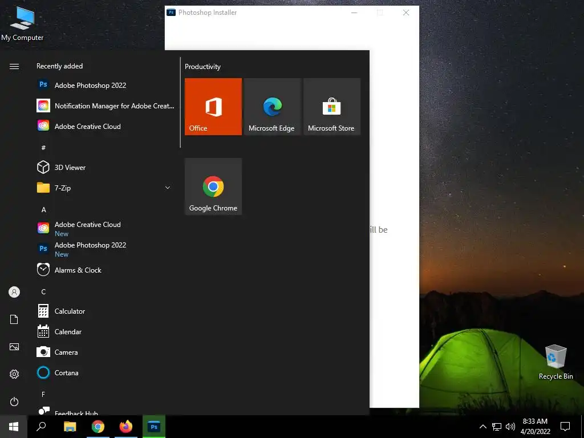Open Alarms & Clock app
Screen dimensions: 584x438
[x=106, y=270]
